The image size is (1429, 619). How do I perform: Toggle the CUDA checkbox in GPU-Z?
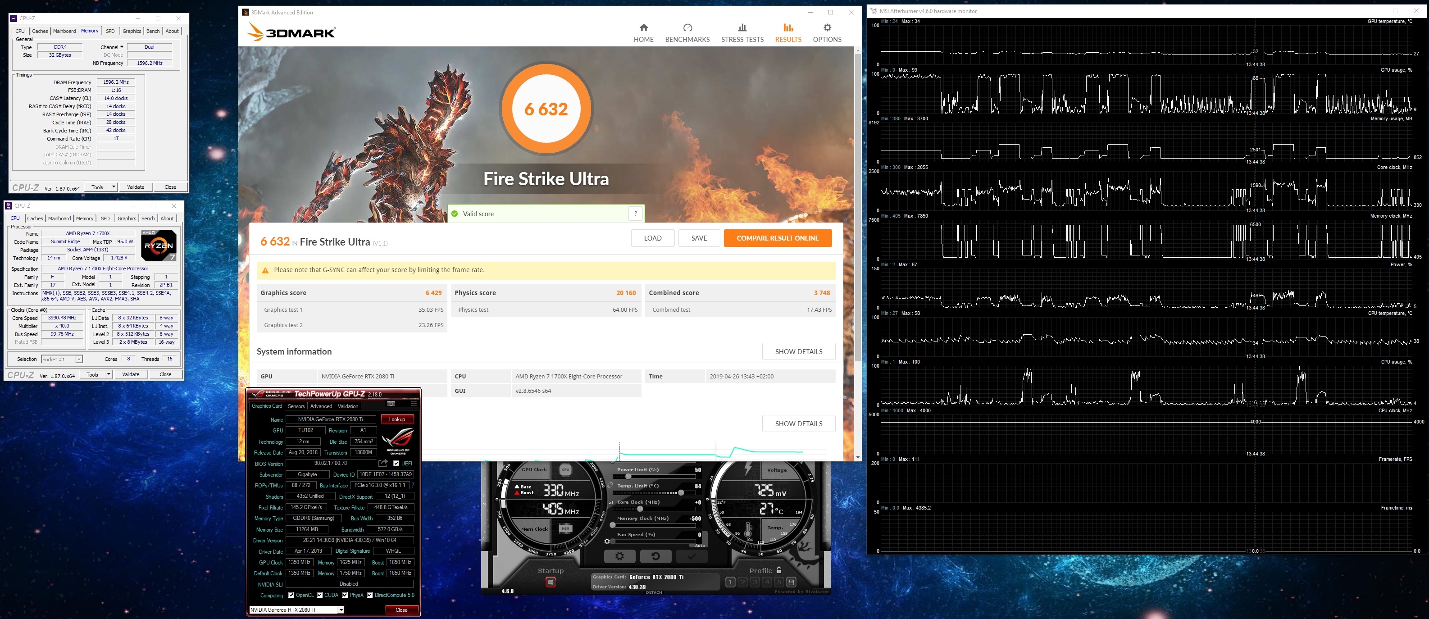point(319,595)
